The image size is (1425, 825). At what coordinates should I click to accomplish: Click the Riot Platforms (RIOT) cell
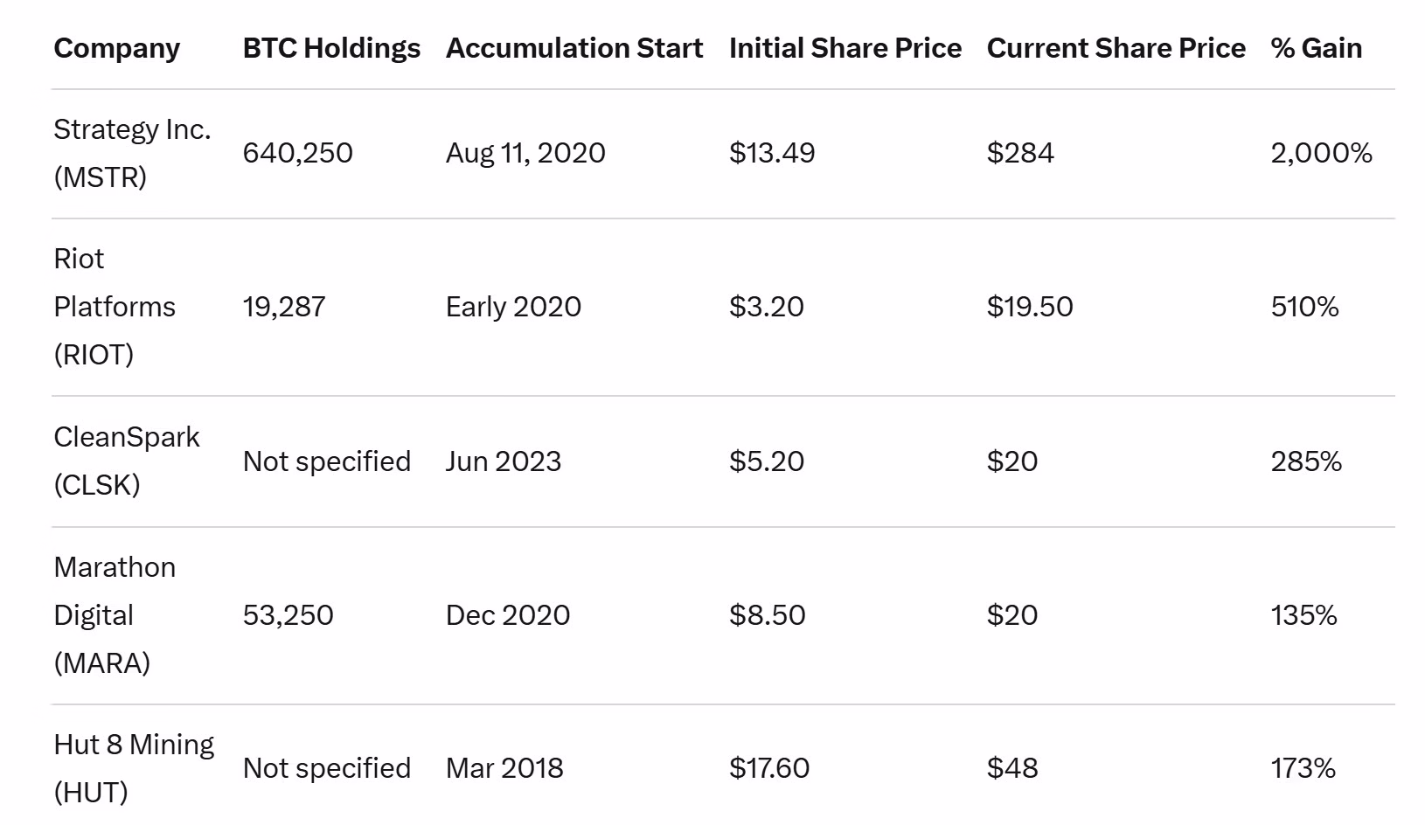click(x=115, y=307)
